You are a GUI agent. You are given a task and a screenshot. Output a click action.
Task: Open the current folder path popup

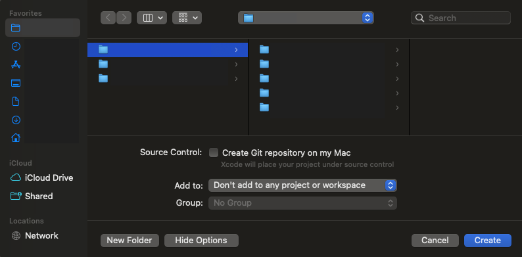pyautogui.click(x=306, y=18)
